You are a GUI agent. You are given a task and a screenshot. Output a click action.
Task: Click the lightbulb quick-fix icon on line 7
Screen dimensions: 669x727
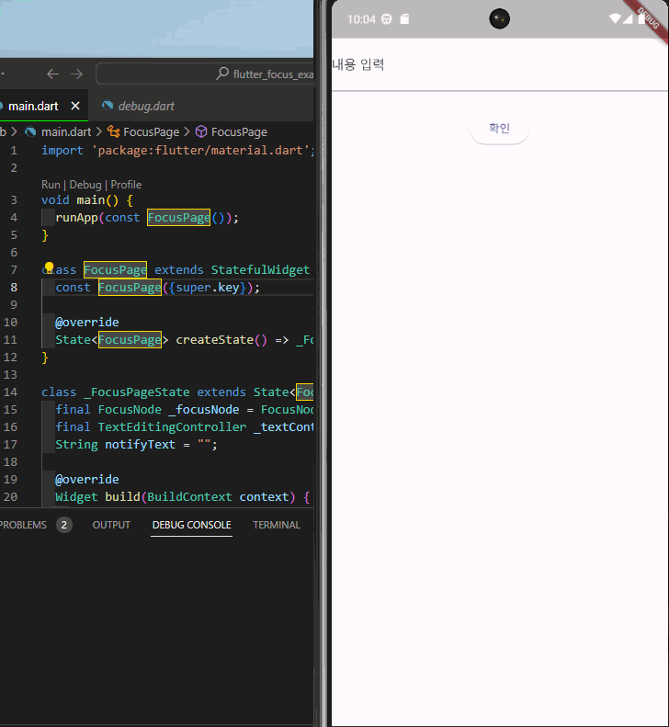pyautogui.click(x=49, y=267)
